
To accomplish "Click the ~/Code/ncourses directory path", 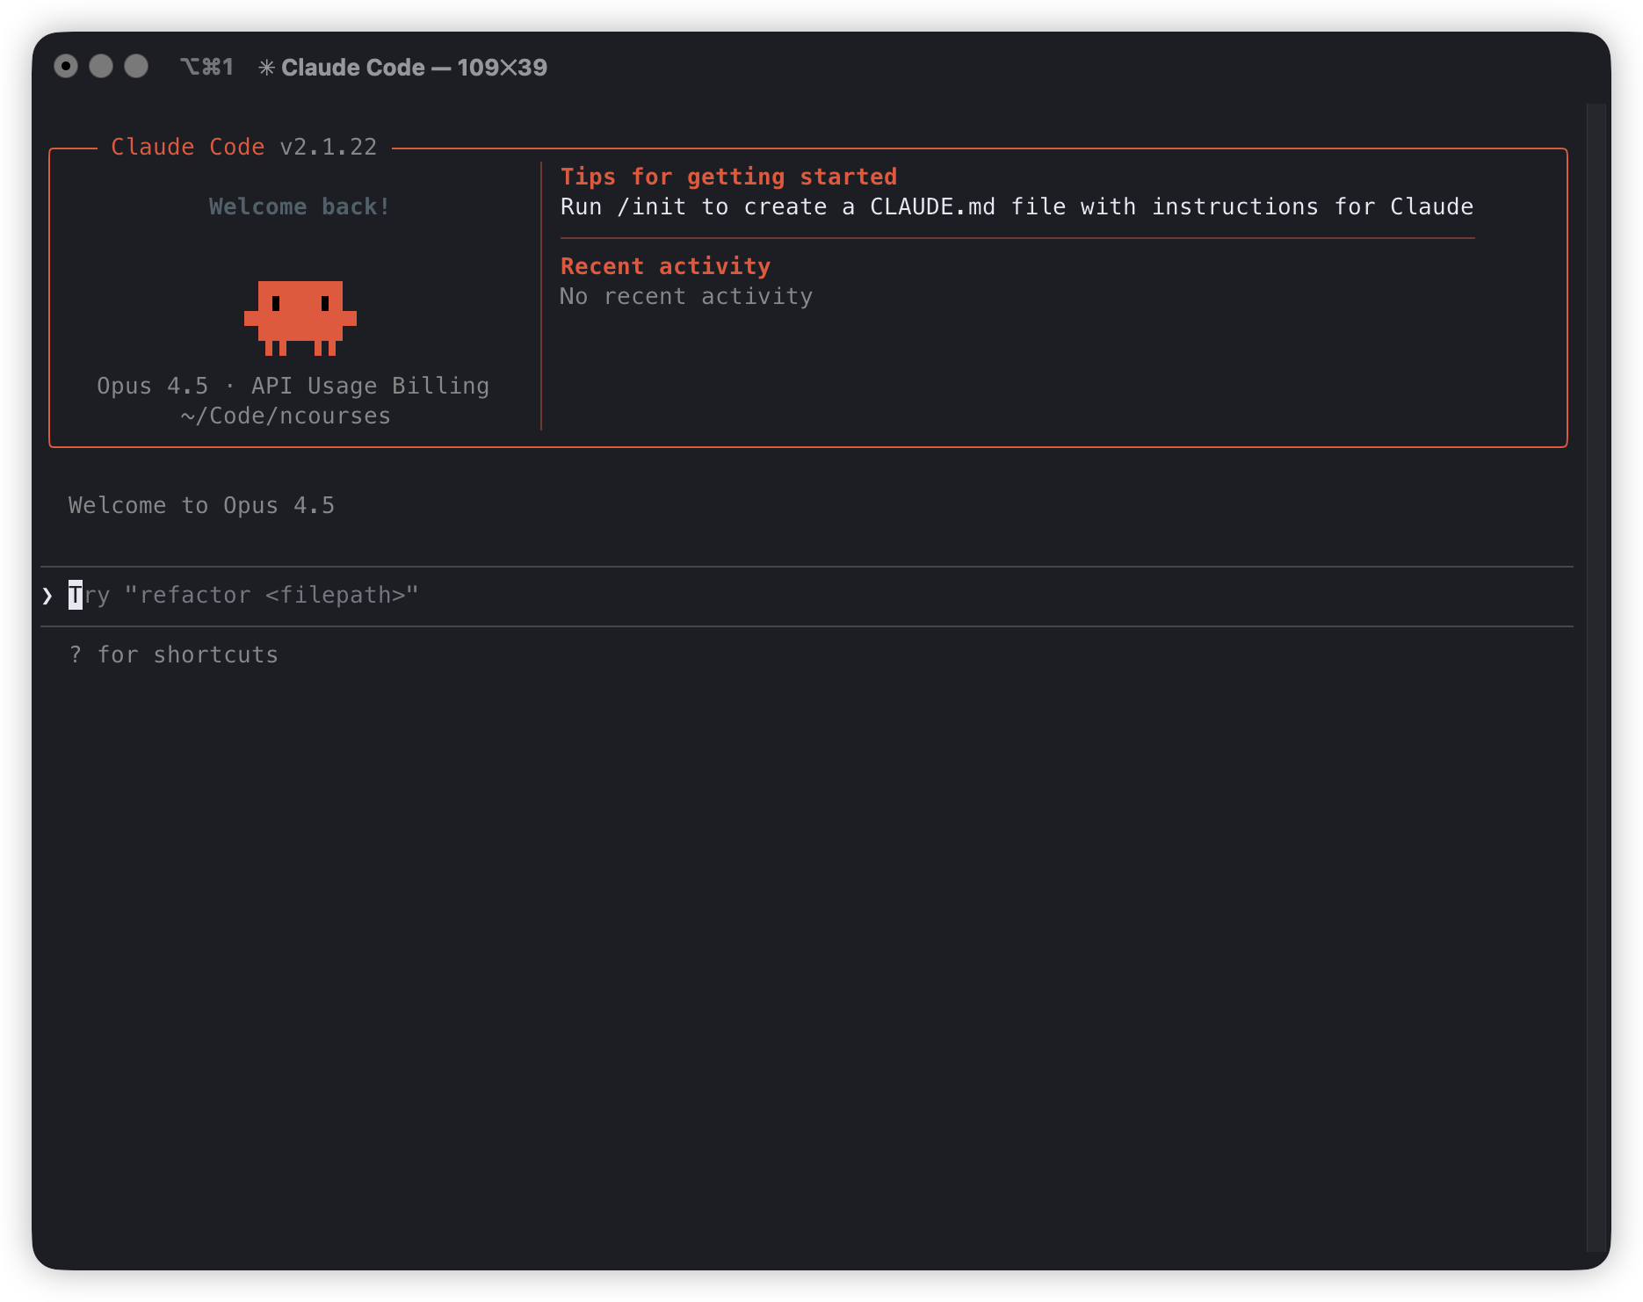I will click(x=286, y=416).
